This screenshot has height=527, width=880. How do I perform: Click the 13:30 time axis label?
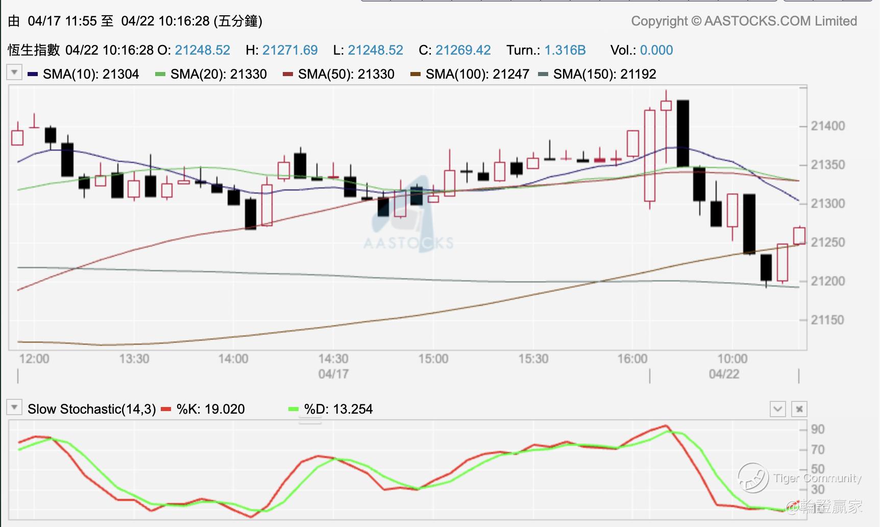pos(134,358)
